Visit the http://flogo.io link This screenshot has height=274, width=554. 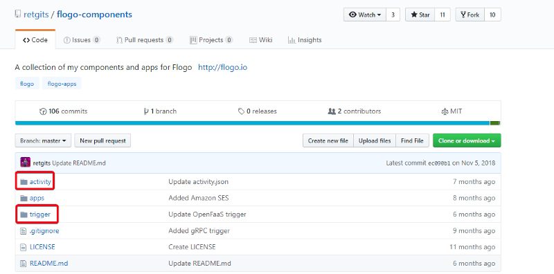(222, 67)
